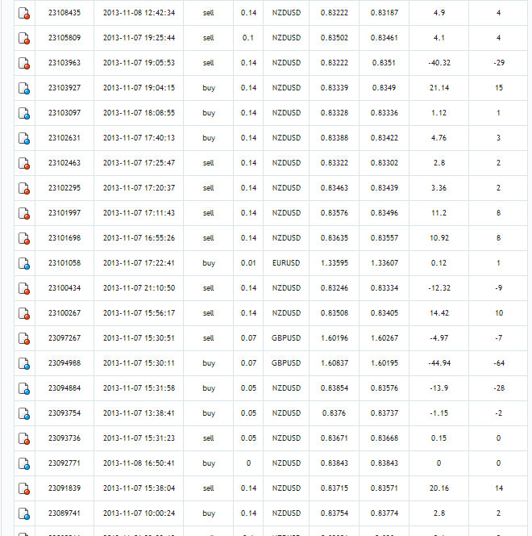Screen dimensions: 532x536
Task: Click open price 0.83576
Action: pyautogui.click(x=335, y=212)
